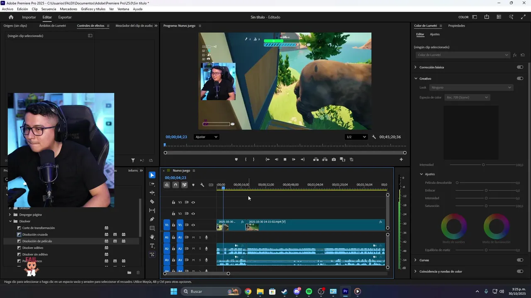Step back one frame
531x298 pixels.
click(x=276, y=159)
